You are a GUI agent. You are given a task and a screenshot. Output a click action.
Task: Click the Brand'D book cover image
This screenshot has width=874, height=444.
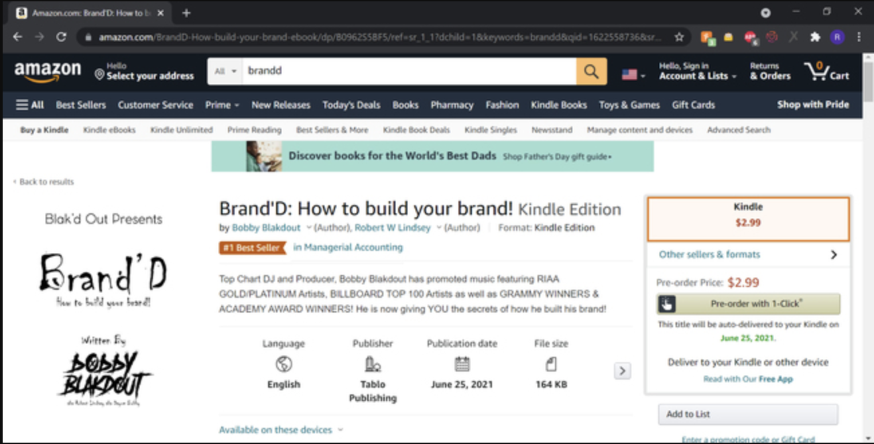[x=104, y=309]
